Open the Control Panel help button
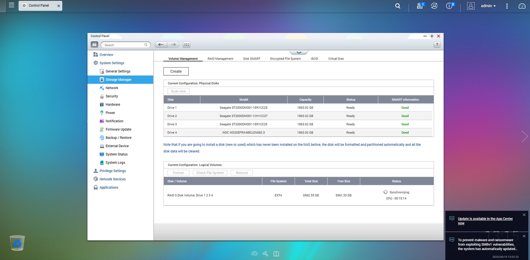The width and height of the screenshot is (530, 260). 437,45
